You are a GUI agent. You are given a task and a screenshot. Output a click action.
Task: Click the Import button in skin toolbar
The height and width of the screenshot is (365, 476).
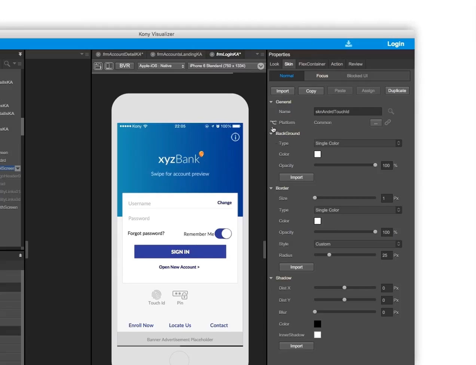click(x=283, y=91)
